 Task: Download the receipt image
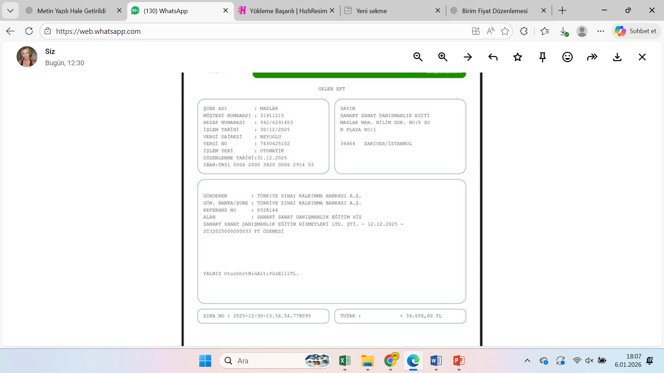pos(617,57)
